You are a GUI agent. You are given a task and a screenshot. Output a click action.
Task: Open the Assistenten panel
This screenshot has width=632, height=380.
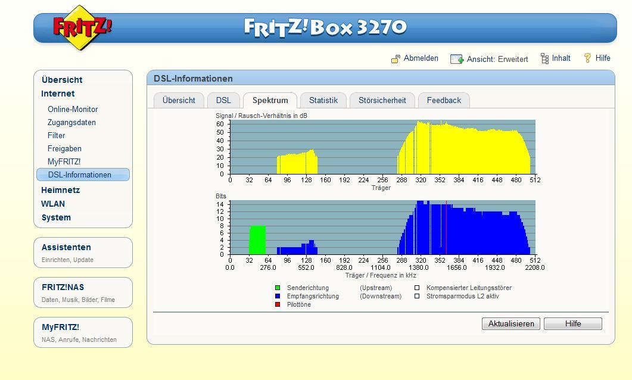(83, 253)
